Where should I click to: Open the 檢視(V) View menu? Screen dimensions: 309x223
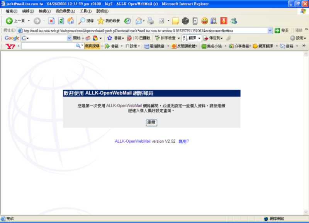pos(45,11)
